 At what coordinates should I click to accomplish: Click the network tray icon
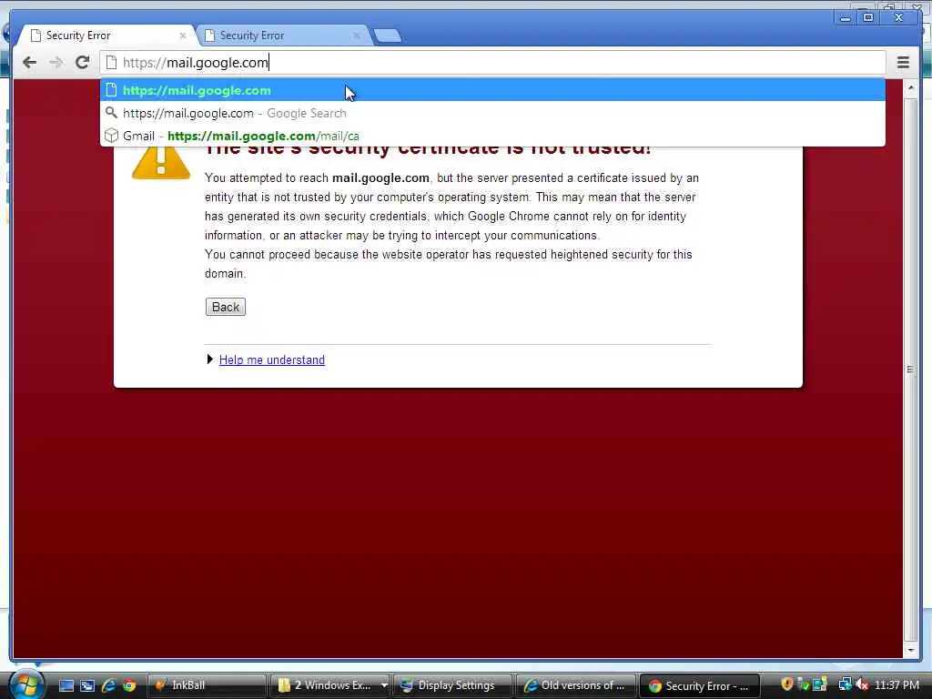tap(845, 684)
